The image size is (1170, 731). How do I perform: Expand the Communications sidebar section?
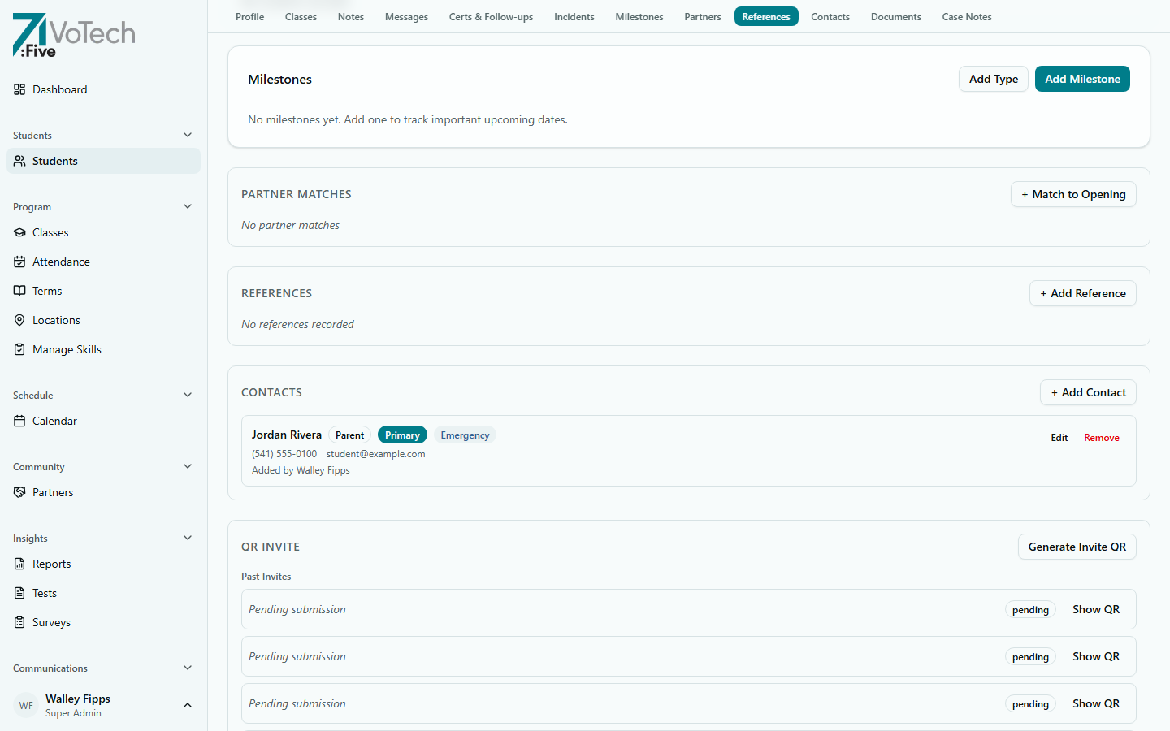188,668
